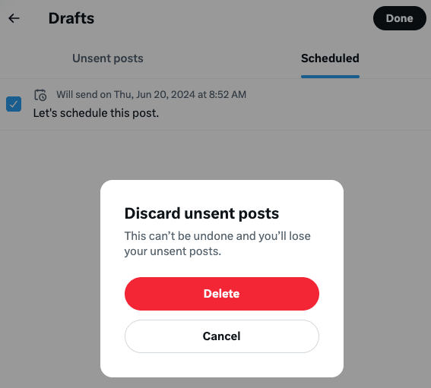Image resolution: width=431 pixels, height=388 pixels.
Task: Open the "Let's schedule this post." draft
Action: pos(96,113)
